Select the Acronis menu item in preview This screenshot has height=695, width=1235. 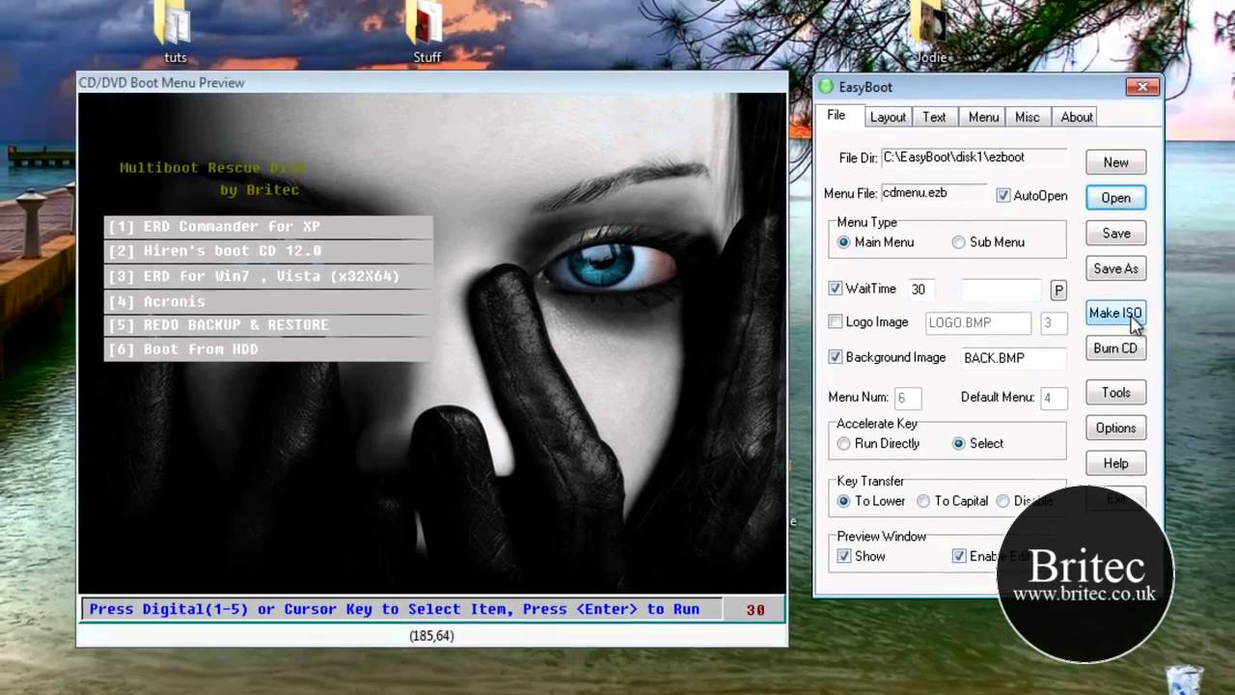(x=268, y=301)
